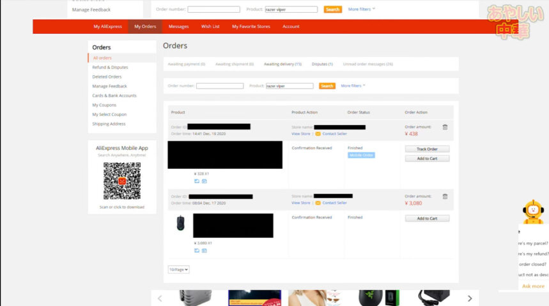
Task: Click the left arrow of product carousel
Action: click(160, 298)
